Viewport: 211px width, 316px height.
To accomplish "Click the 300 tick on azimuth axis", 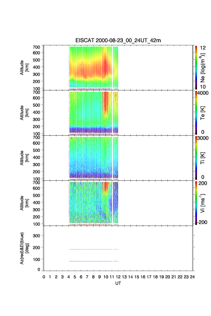I will pyautogui.click(x=38, y=236).
